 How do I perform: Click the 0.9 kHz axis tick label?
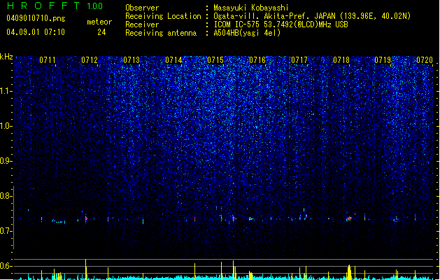point(6,161)
